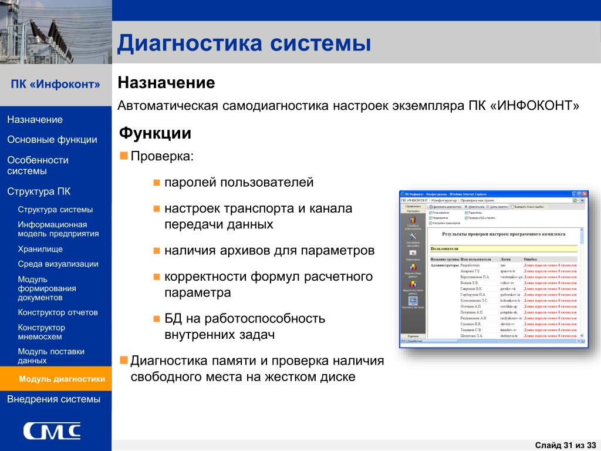
Task: Maximize the Internet Explorer configurator window
Action: [x=579, y=194]
